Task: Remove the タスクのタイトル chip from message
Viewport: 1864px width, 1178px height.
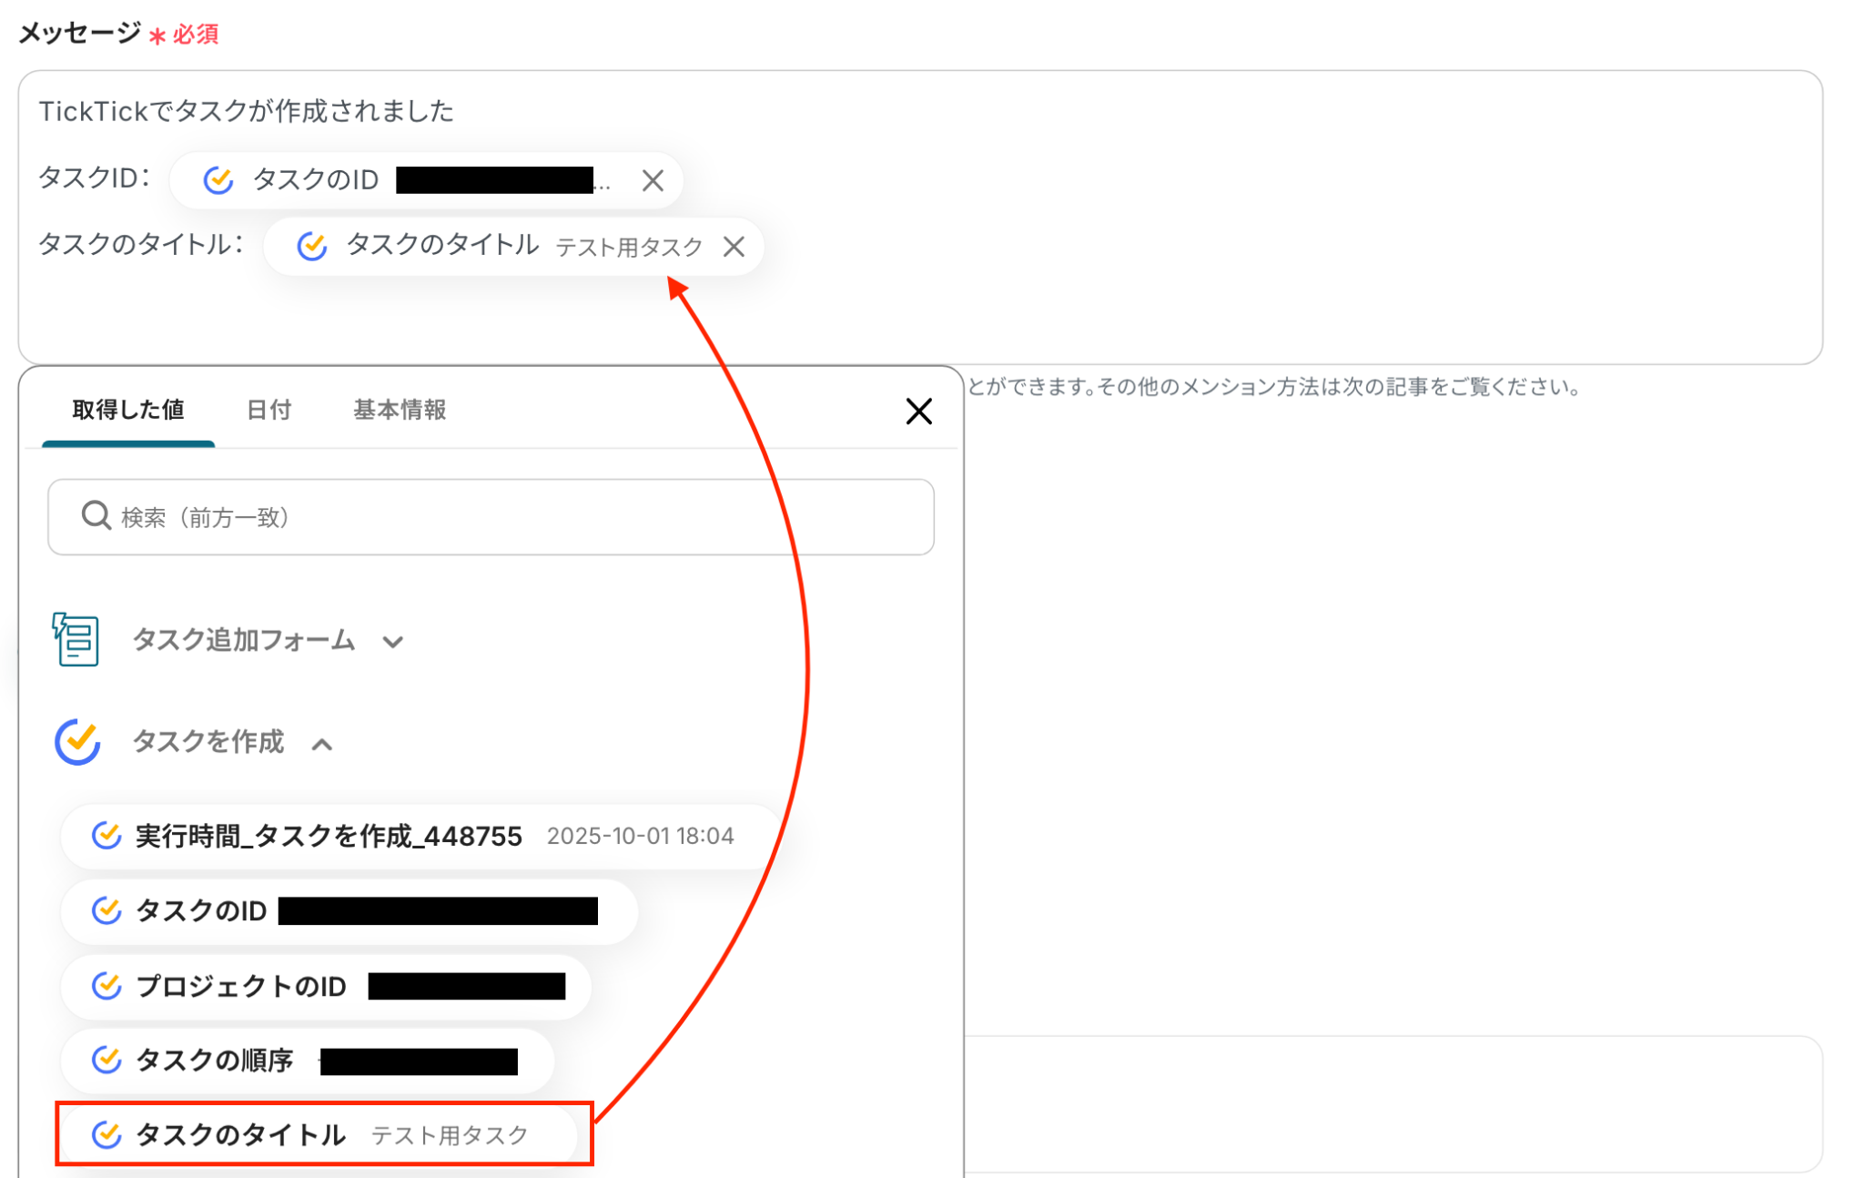Action: click(734, 247)
